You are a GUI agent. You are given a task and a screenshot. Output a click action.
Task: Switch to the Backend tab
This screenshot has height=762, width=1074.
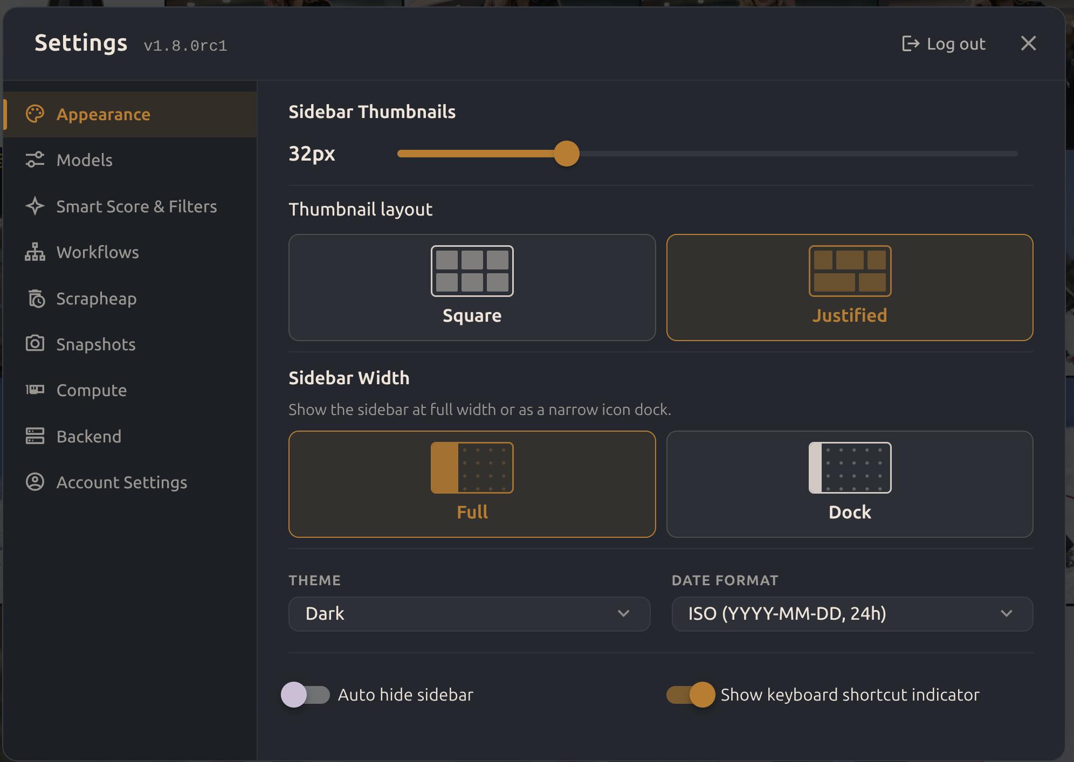click(x=130, y=437)
